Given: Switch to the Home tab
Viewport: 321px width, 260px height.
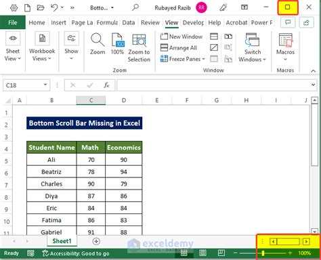Looking at the screenshot, I should (37, 22).
